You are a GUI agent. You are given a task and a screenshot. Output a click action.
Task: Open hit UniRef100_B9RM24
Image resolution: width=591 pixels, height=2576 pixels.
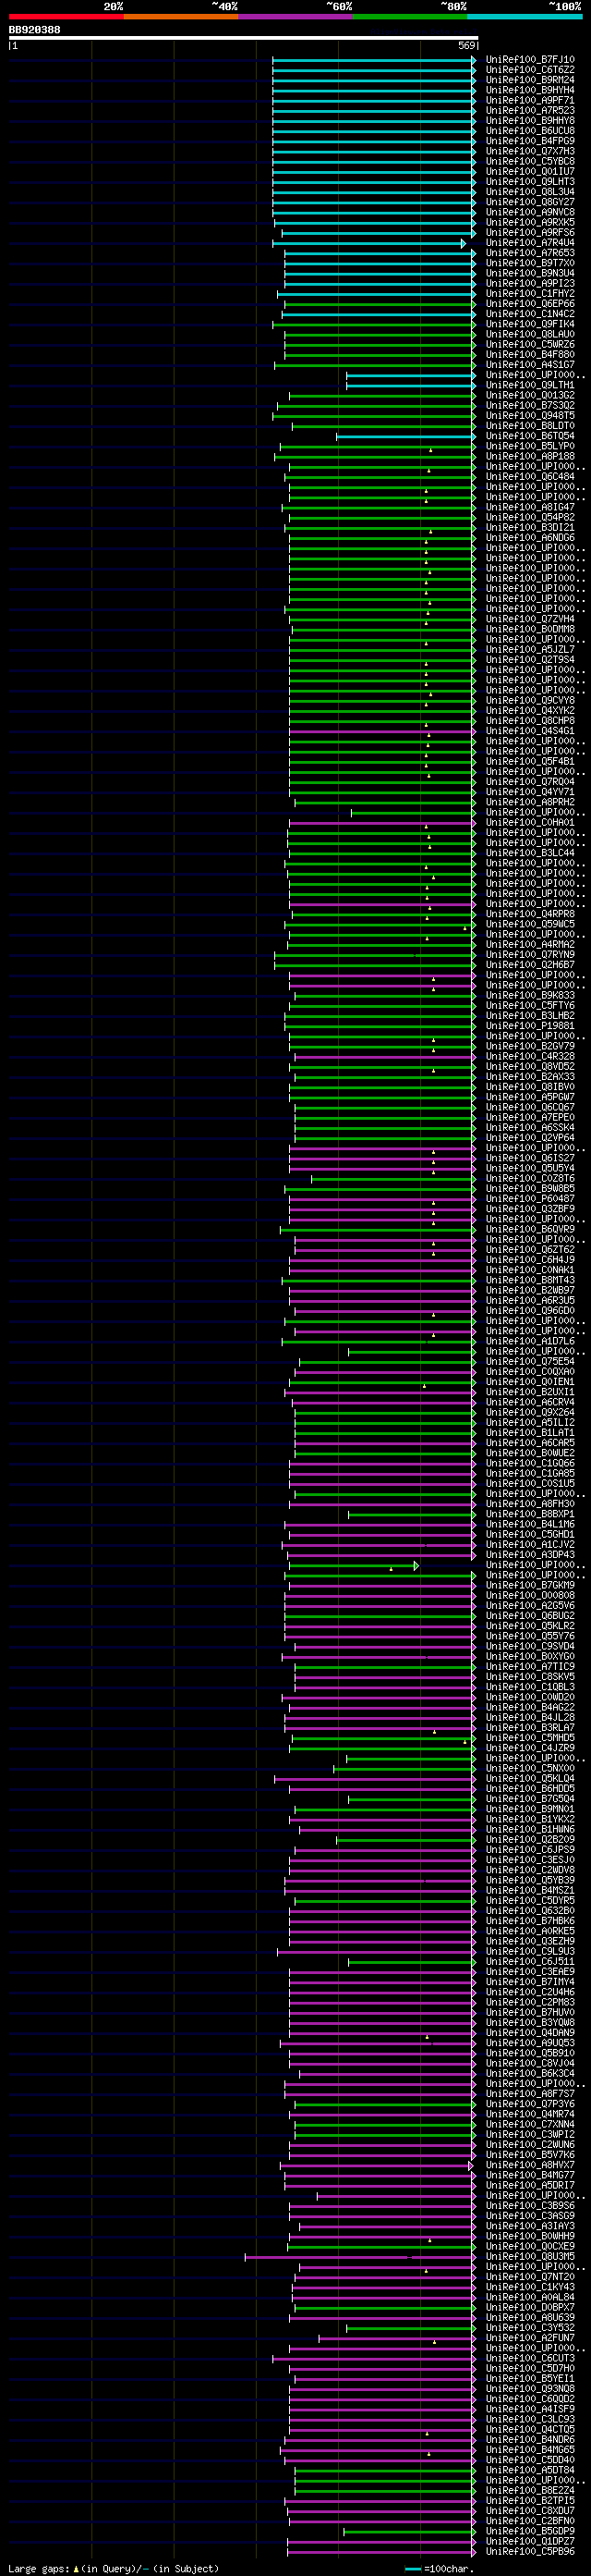click(530, 80)
